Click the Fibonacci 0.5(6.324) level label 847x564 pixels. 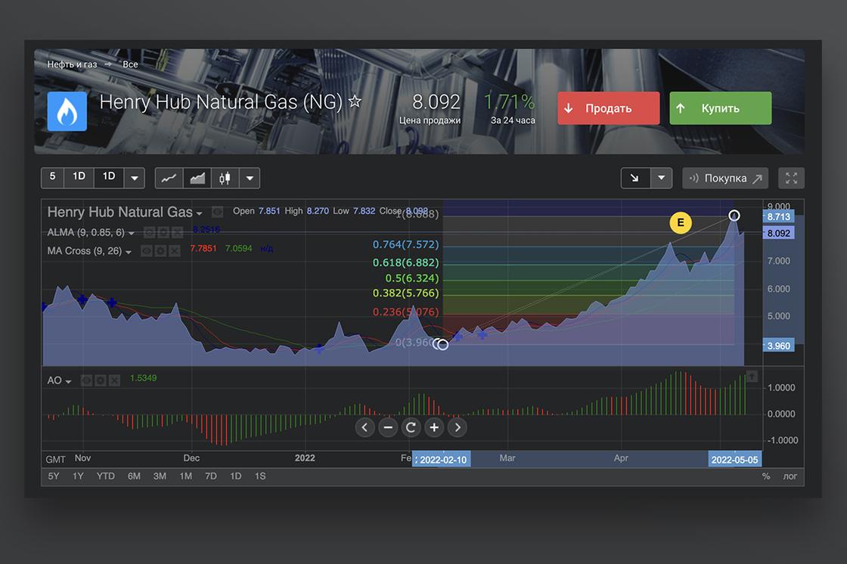click(x=411, y=278)
